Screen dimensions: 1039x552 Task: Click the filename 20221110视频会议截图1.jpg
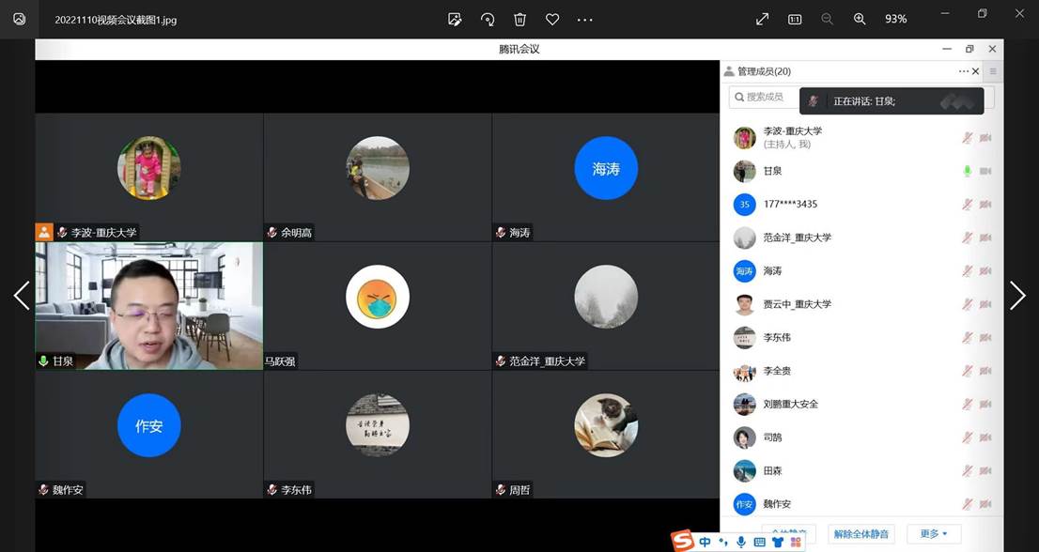[x=116, y=20]
